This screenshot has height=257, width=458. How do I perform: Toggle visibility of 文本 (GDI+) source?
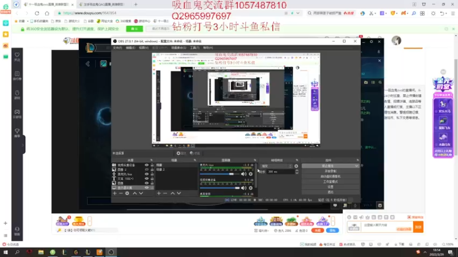tap(147, 179)
